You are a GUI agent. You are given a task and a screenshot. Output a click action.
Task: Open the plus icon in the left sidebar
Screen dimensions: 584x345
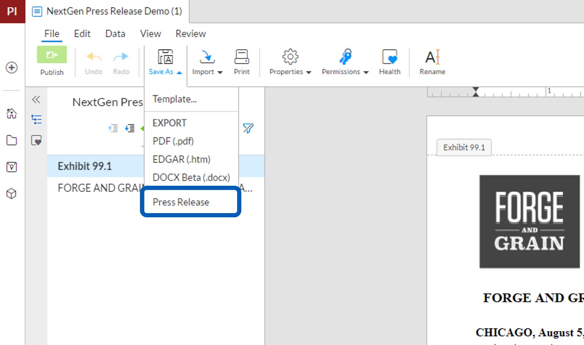[x=12, y=67]
